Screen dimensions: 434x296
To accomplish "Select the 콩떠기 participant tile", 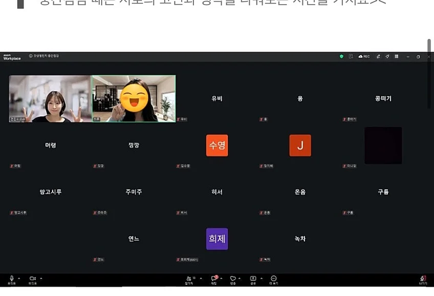I will (x=383, y=98).
